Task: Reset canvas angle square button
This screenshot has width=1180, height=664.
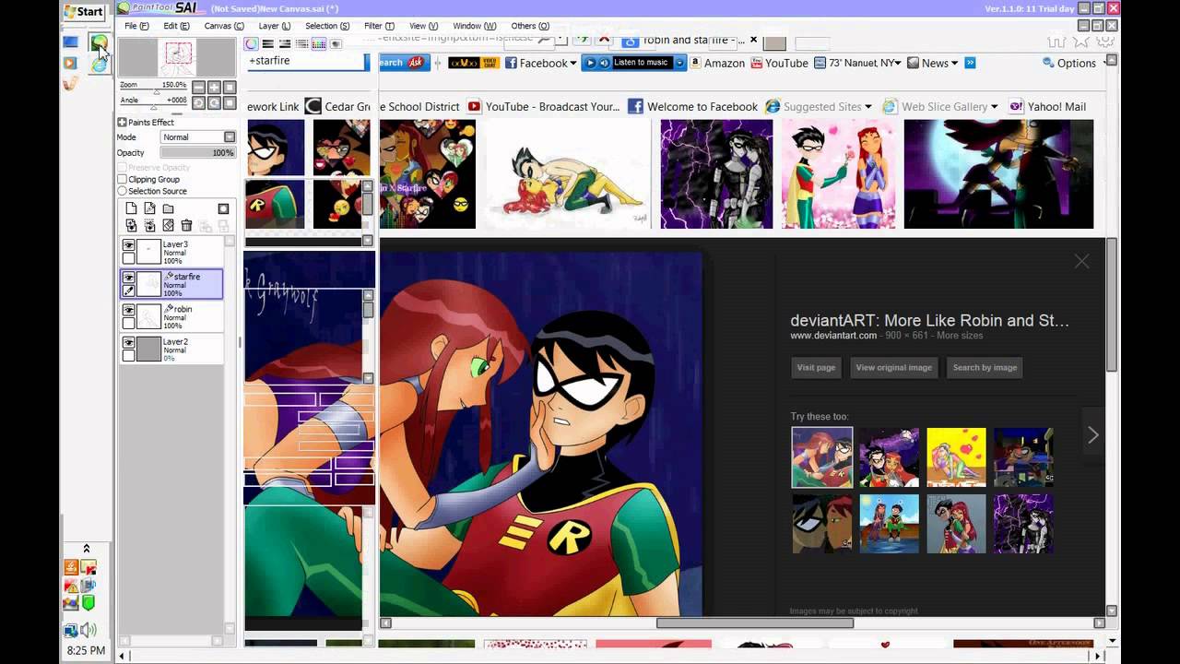Action: (x=230, y=103)
